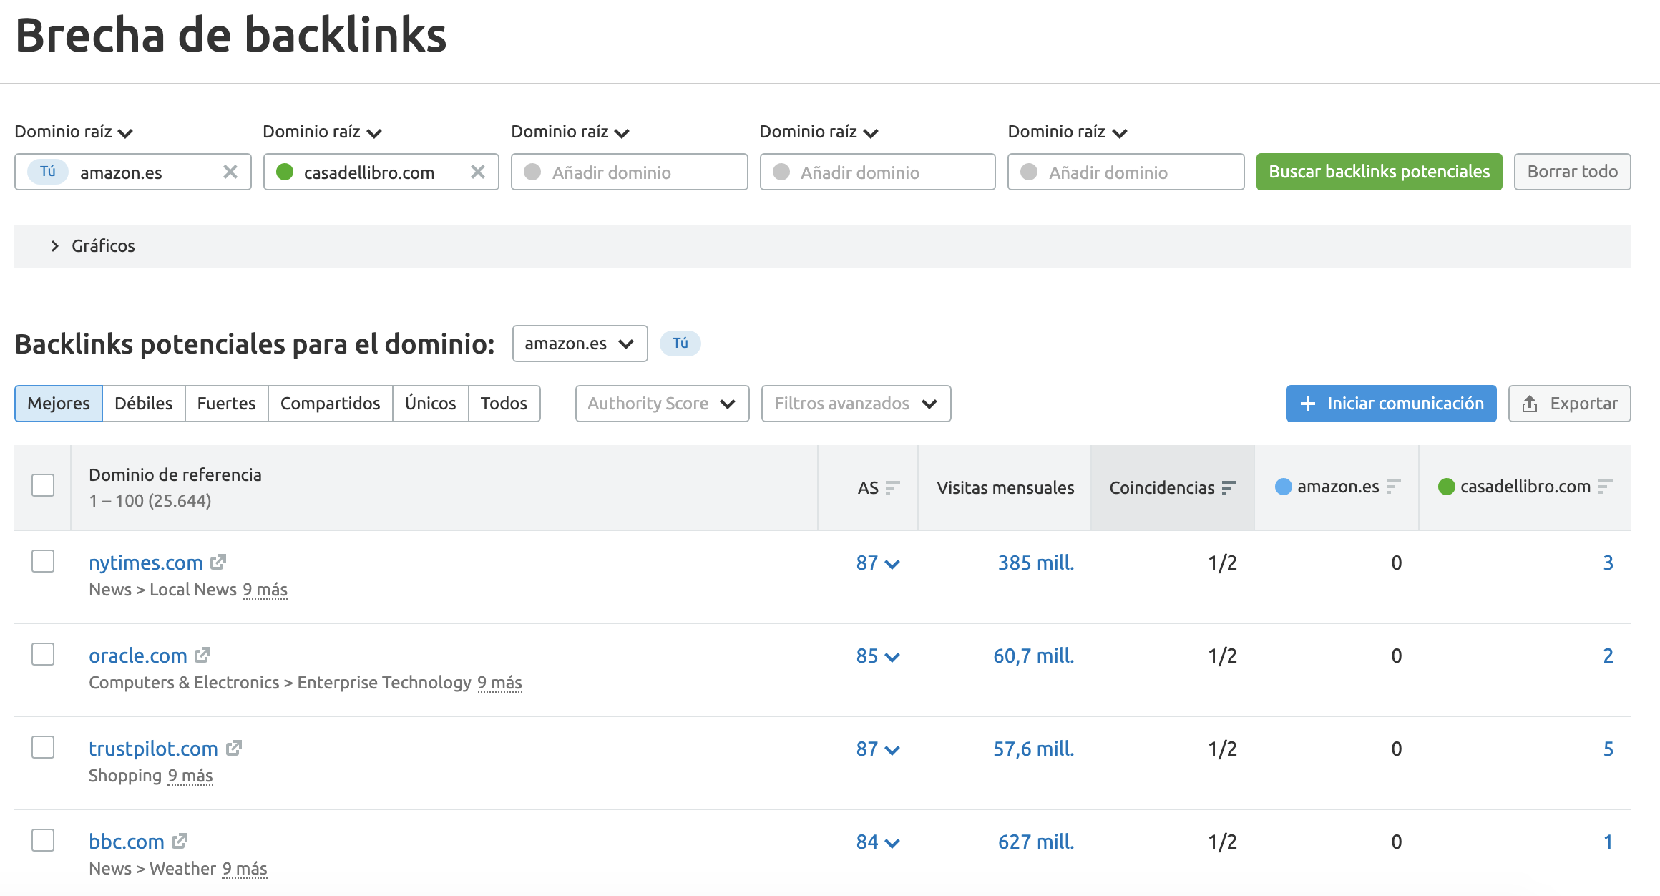
Task: Open nytimes.com external link icon
Action: [x=218, y=563]
